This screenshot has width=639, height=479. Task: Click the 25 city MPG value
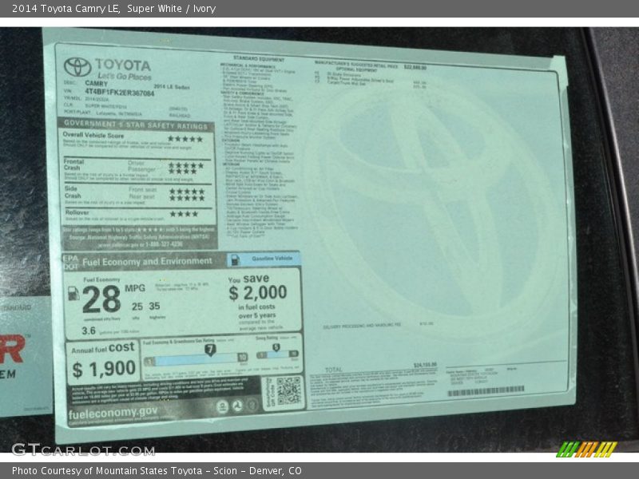click(137, 307)
